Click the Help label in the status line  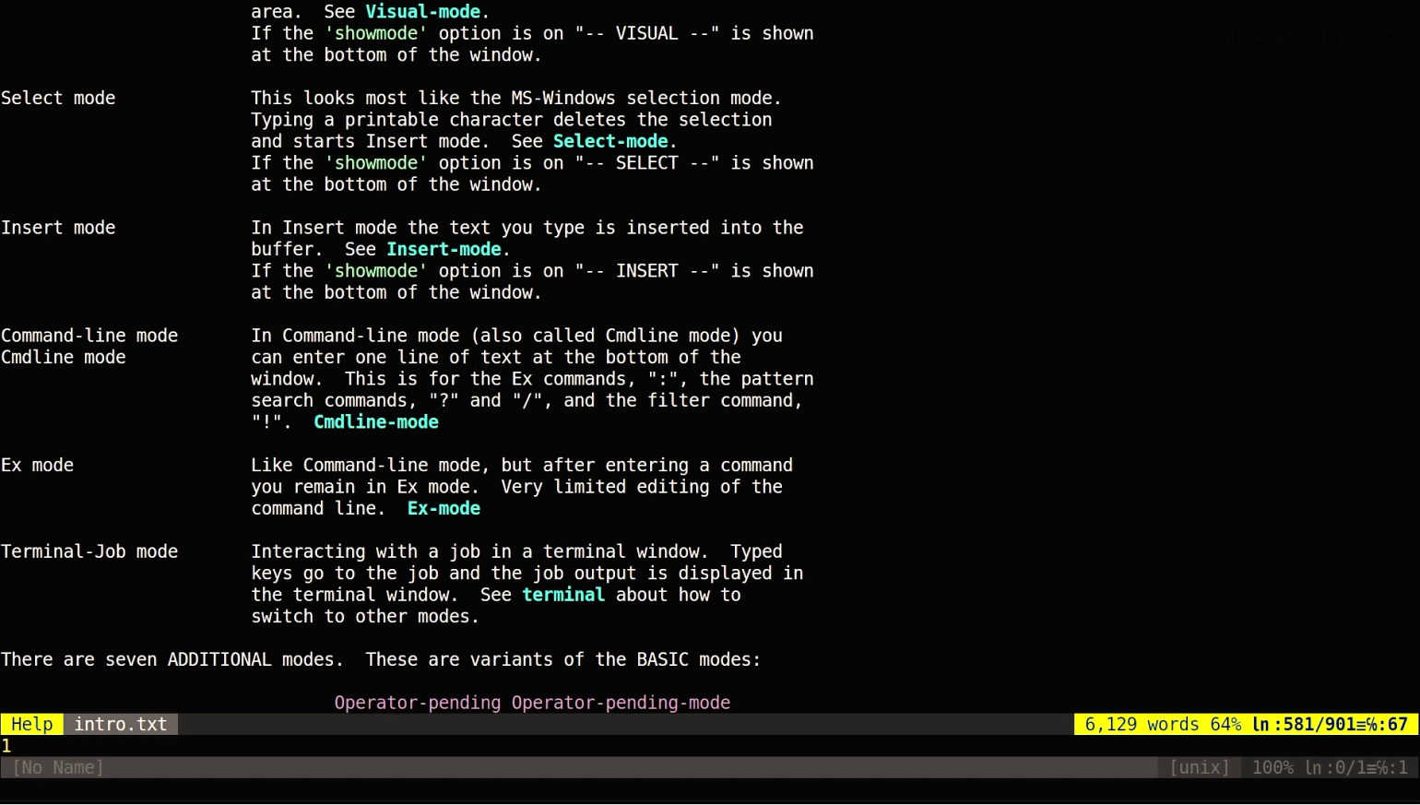(32, 725)
